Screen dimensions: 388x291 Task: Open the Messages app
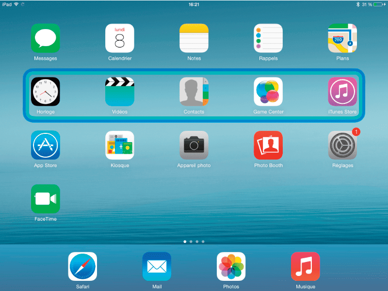(x=45, y=38)
